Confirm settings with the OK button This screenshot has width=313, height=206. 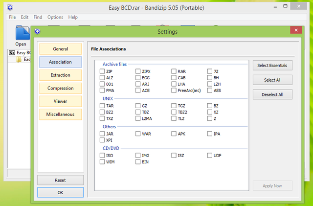(x=60, y=192)
